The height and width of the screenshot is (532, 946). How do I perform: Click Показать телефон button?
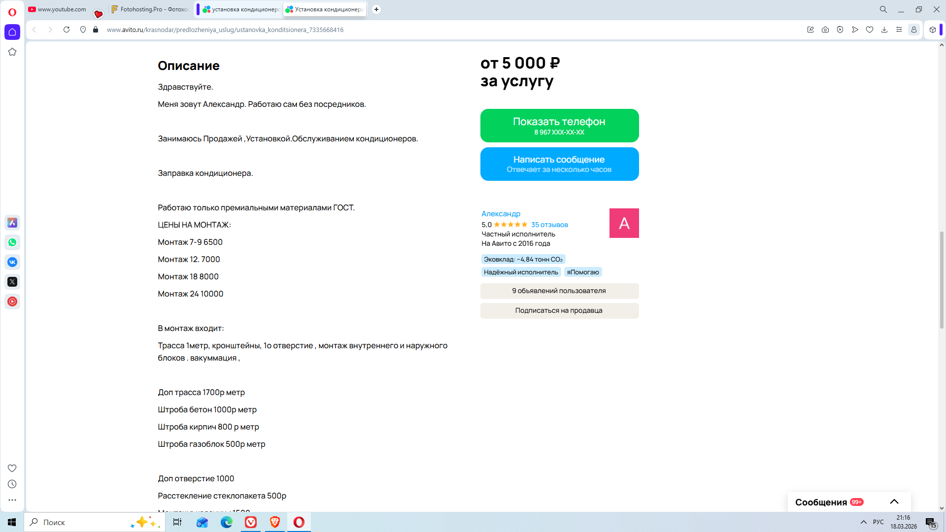[x=559, y=126]
